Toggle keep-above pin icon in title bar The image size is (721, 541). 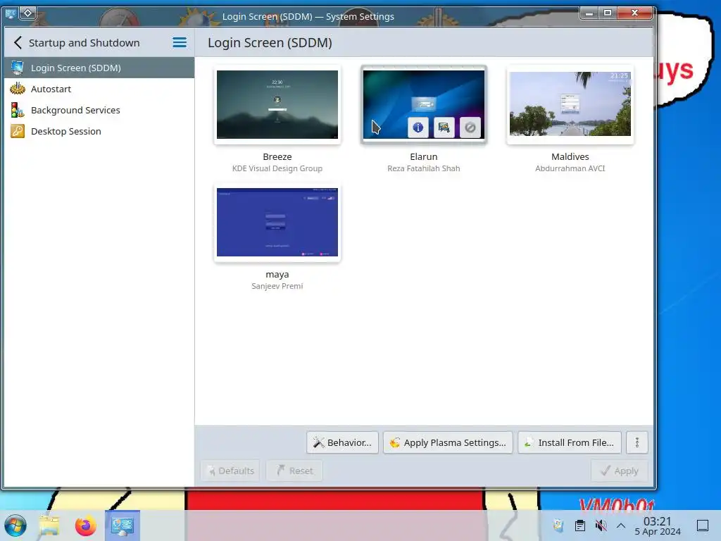pyautogui.click(x=27, y=13)
